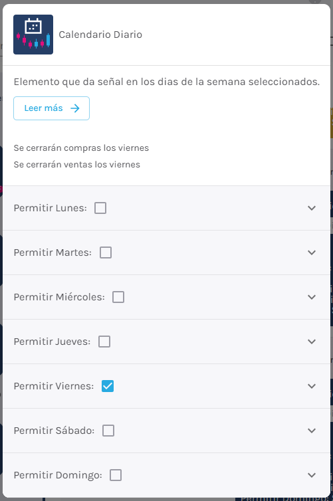Click the Calendario Diario candlestick icon
Screen dimensions: 333x501
pyautogui.click(x=33, y=35)
